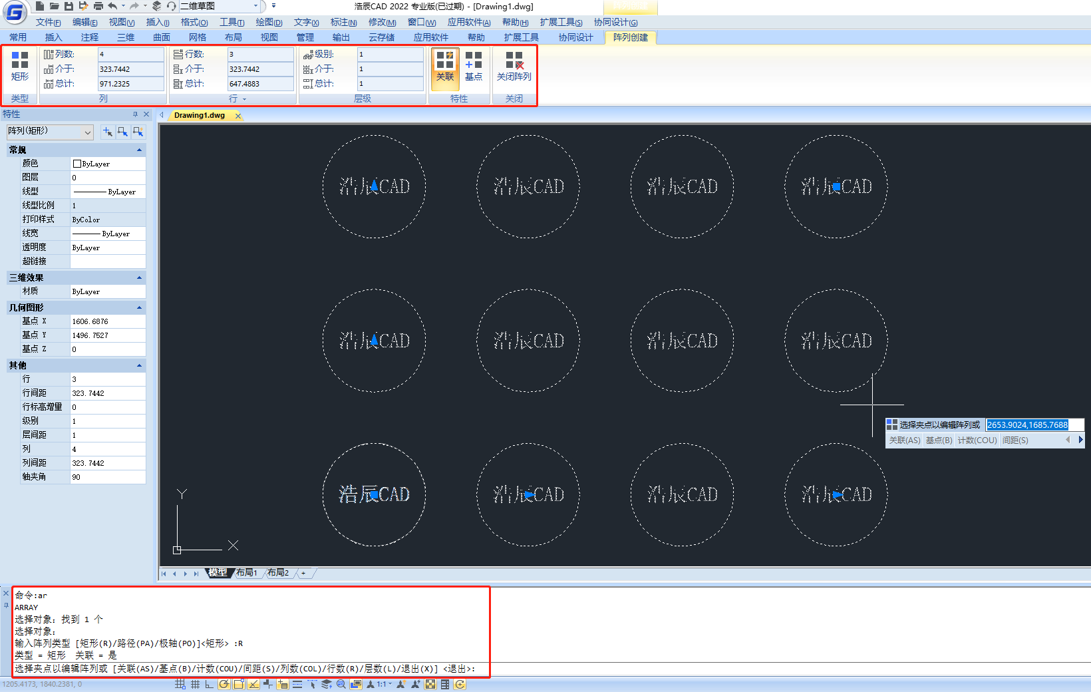
Task: Click the 基点 X value 1606.6876
Action: coord(108,321)
